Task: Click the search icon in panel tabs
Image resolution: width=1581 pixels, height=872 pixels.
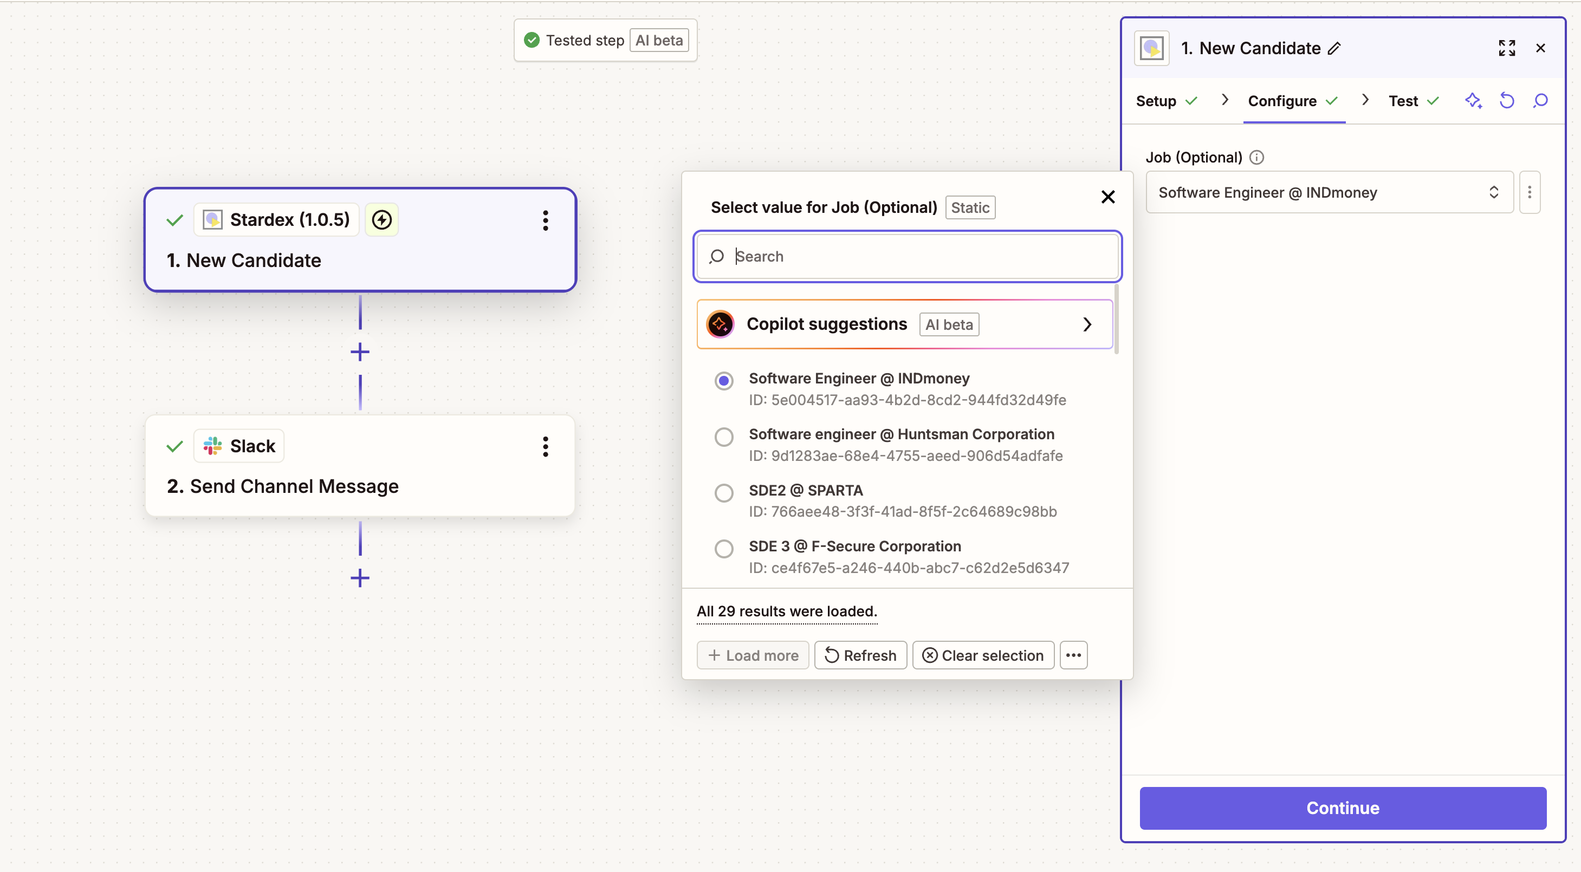Action: [1540, 101]
